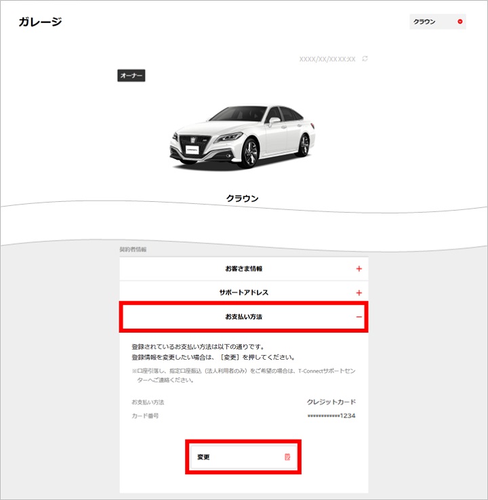Expand the サポートアドレス section

244,293
